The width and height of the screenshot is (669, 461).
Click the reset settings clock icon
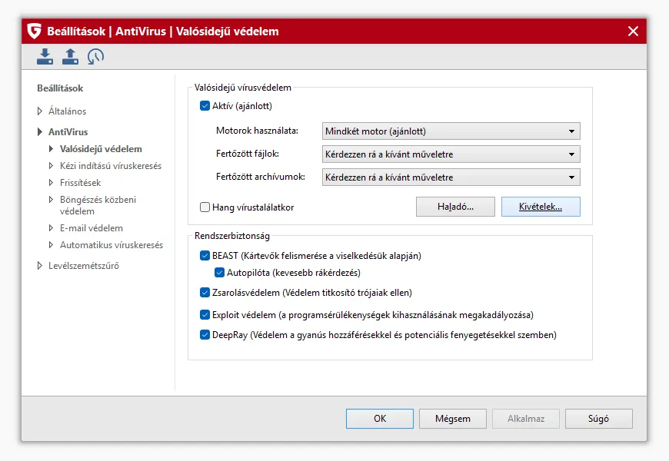[95, 56]
